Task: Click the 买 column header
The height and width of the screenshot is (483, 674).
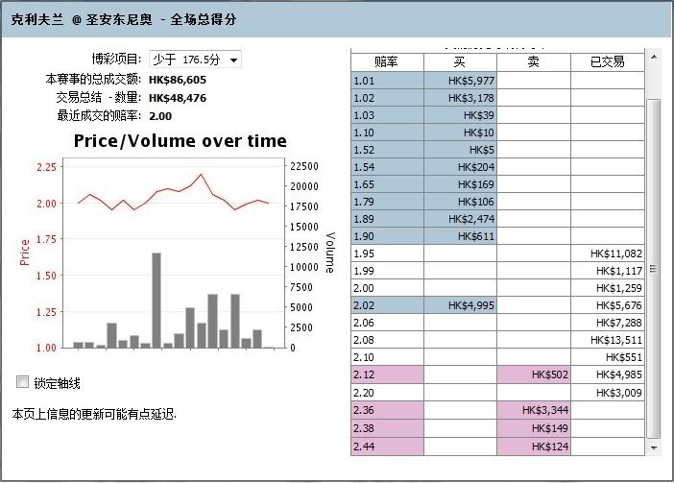Action: point(461,61)
